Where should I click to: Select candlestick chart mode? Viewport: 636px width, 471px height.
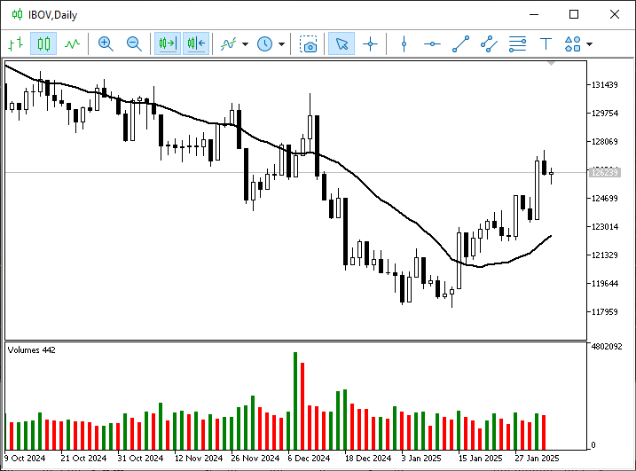click(x=43, y=43)
